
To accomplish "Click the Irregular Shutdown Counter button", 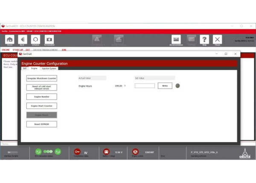I will click(41, 78).
